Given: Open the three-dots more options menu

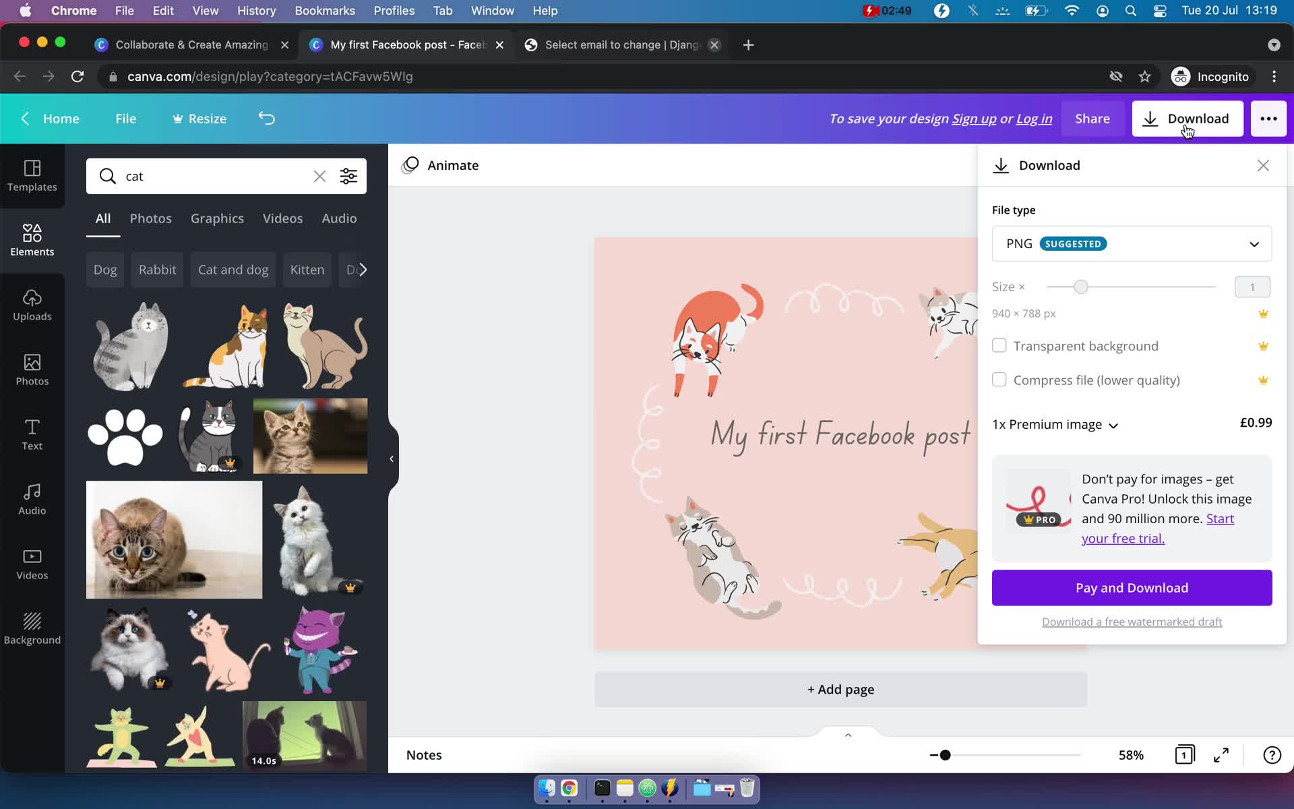Looking at the screenshot, I should (1268, 119).
